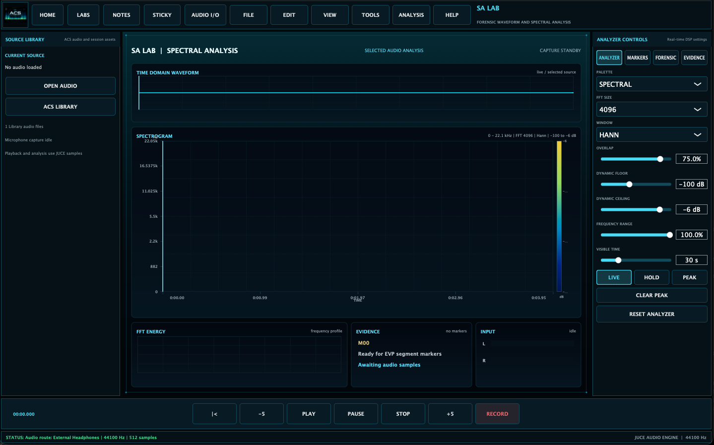Image resolution: width=714 pixels, height=445 pixels.
Task: Open the ANALYSIS menu
Action: [411, 15]
